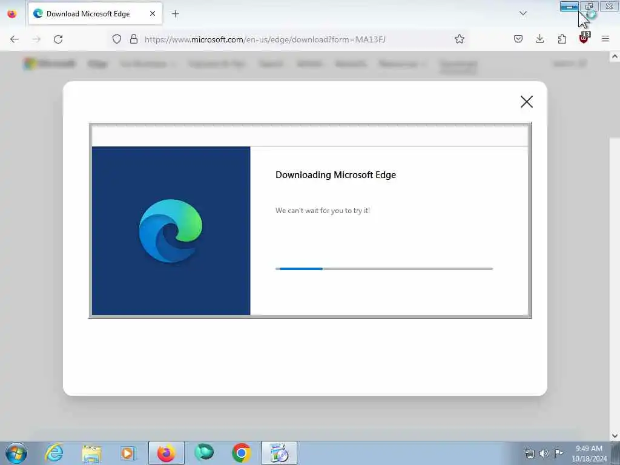Close the Download Microsoft Edge tab

(x=153, y=13)
